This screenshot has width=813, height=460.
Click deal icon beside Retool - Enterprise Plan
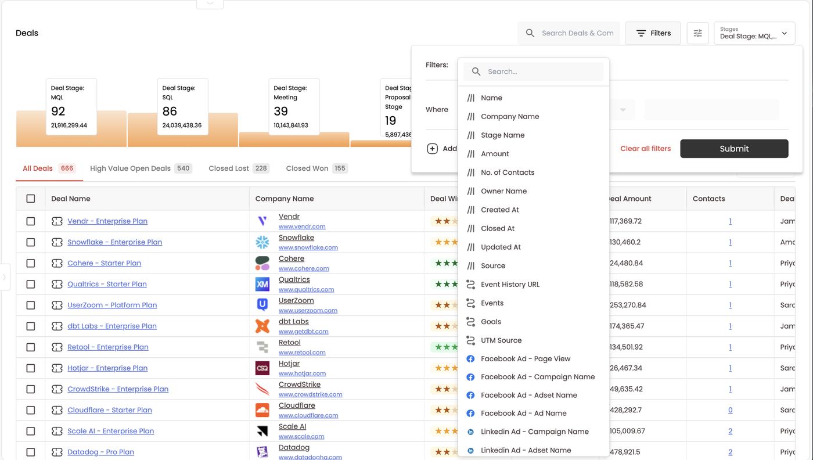(57, 347)
